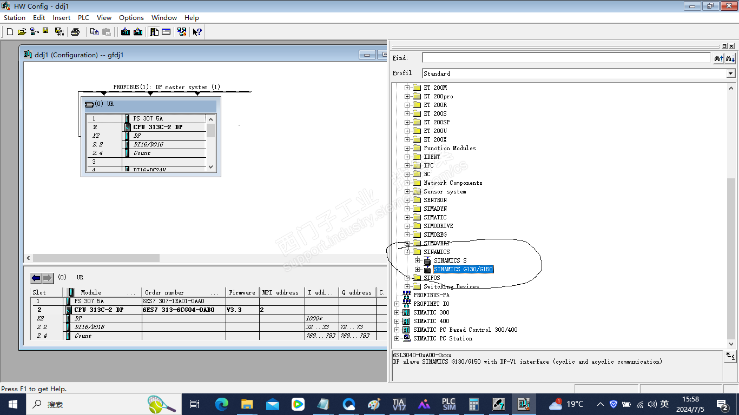Select the CPU 313C-2 DP rack row
This screenshot has width=739, height=415.
click(157, 128)
